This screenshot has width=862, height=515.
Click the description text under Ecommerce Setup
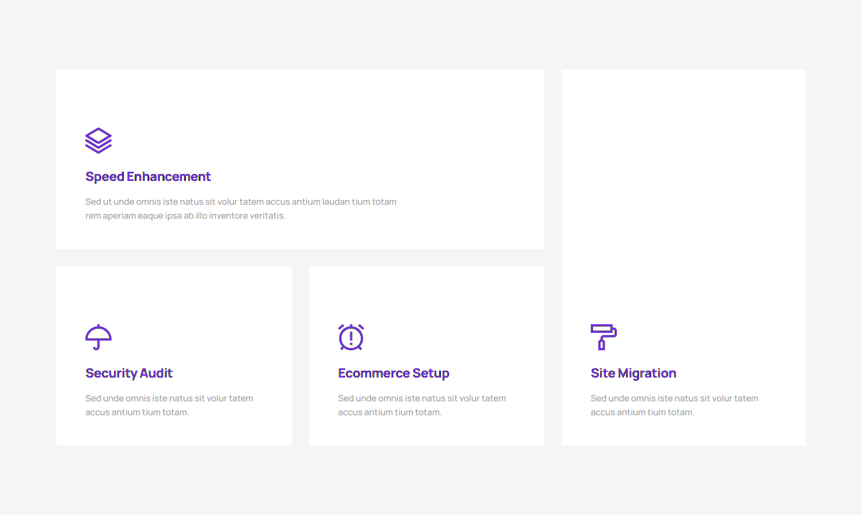(x=422, y=405)
